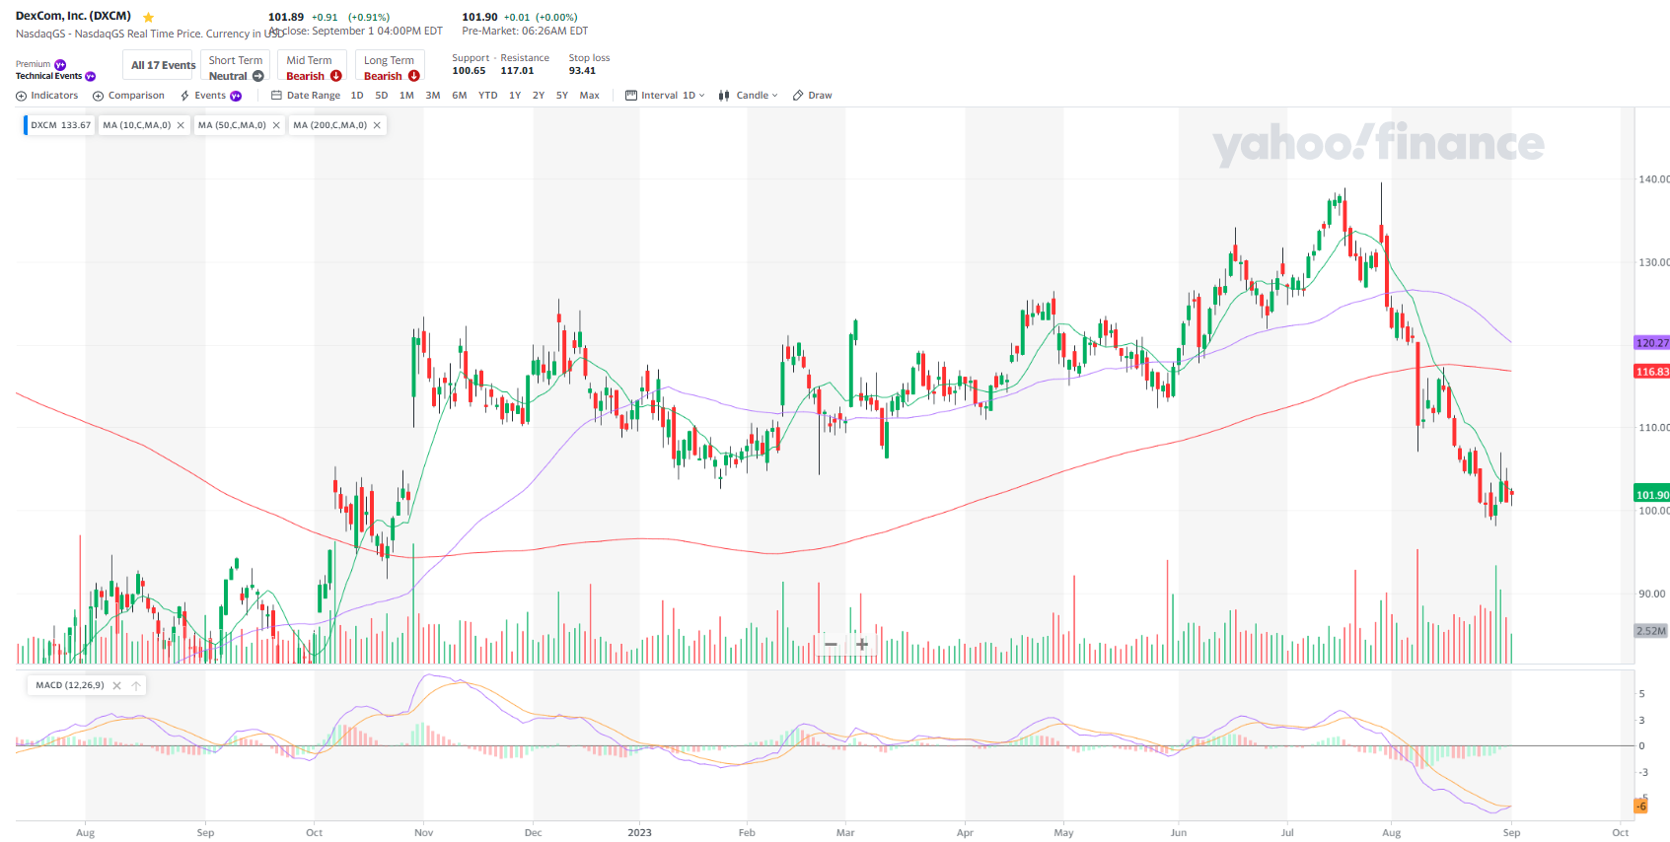The image size is (1670, 842).
Task: Click the DexCom, Inc. (DXCM) title
Action: (73, 16)
